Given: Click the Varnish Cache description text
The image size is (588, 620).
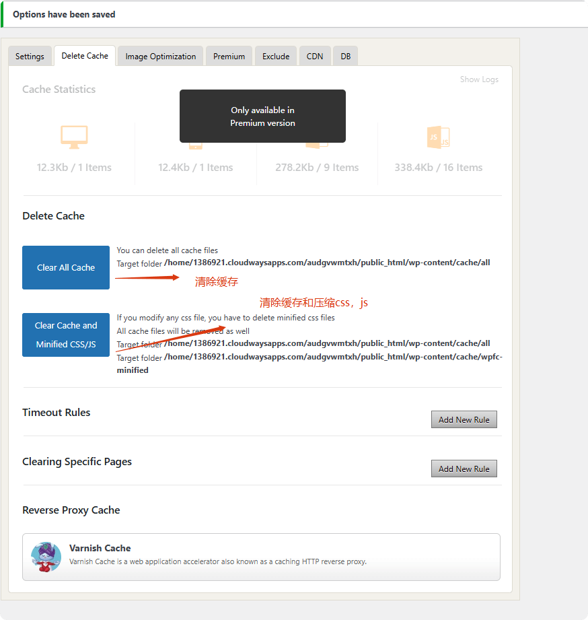Looking at the screenshot, I should (218, 561).
